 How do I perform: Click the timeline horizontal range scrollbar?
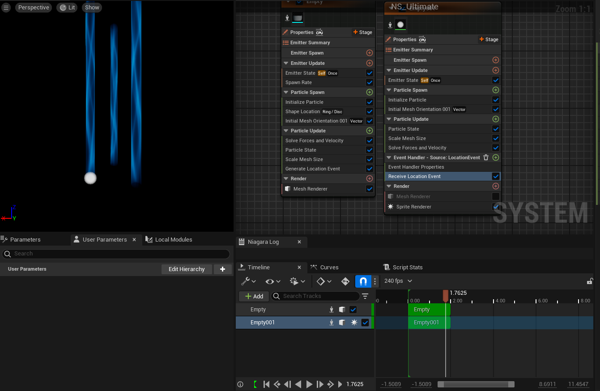[476, 384]
